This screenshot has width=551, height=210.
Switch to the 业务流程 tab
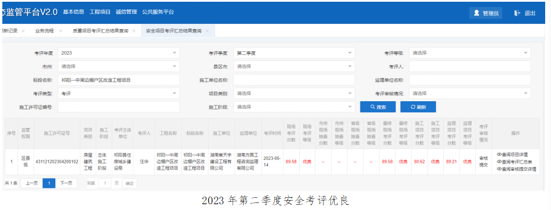[44, 31]
